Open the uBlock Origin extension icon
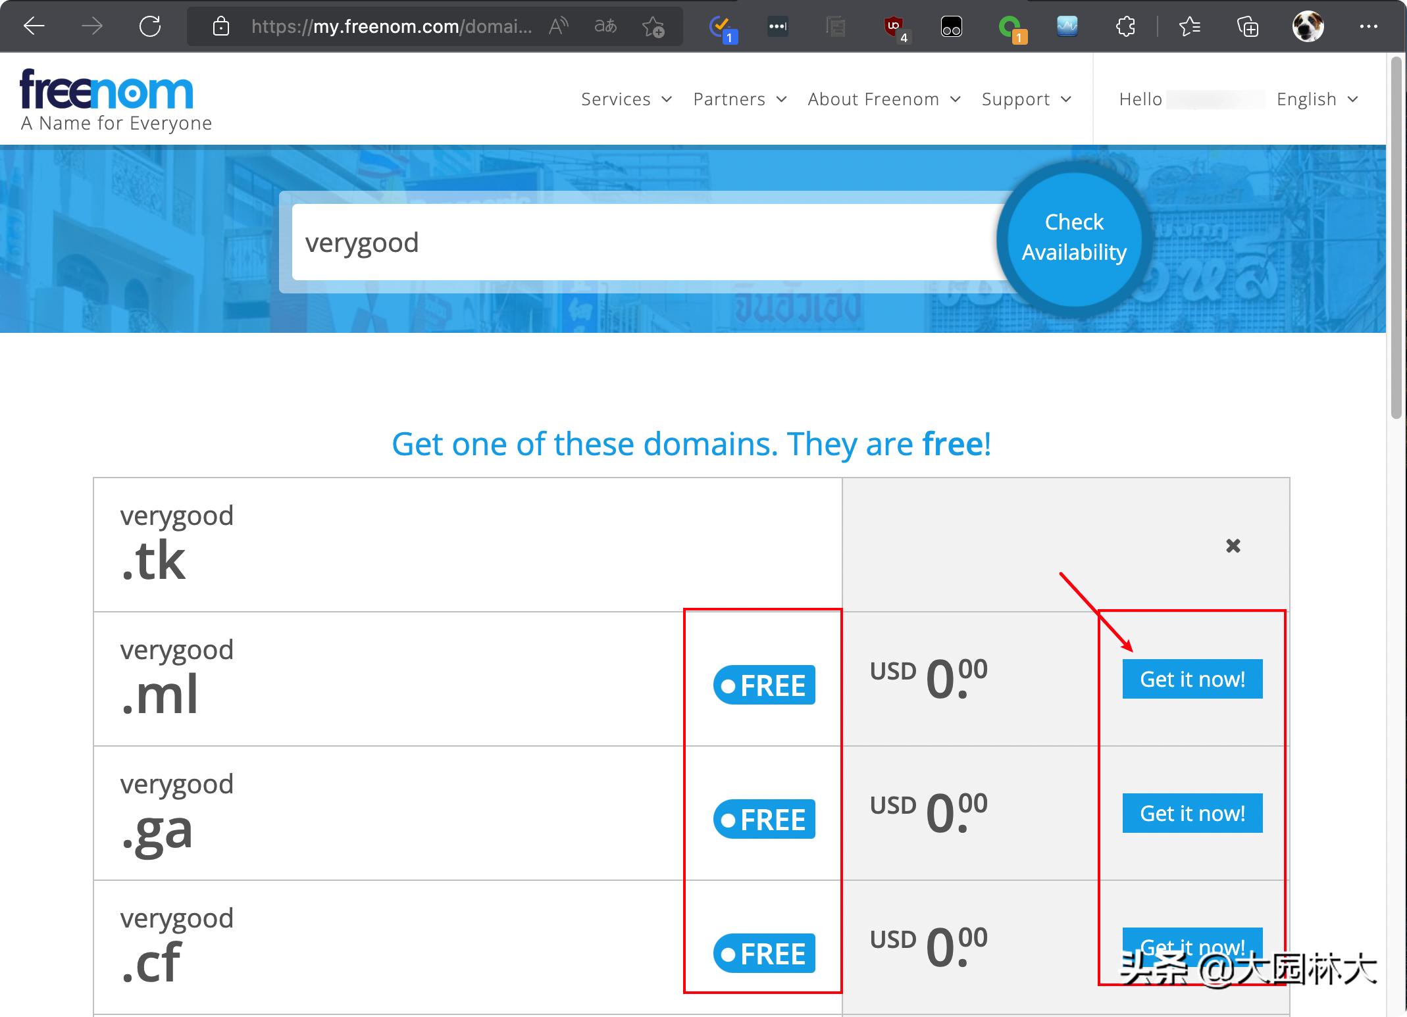Image resolution: width=1407 pixels, height=1017 pixels. click(894, 26)
